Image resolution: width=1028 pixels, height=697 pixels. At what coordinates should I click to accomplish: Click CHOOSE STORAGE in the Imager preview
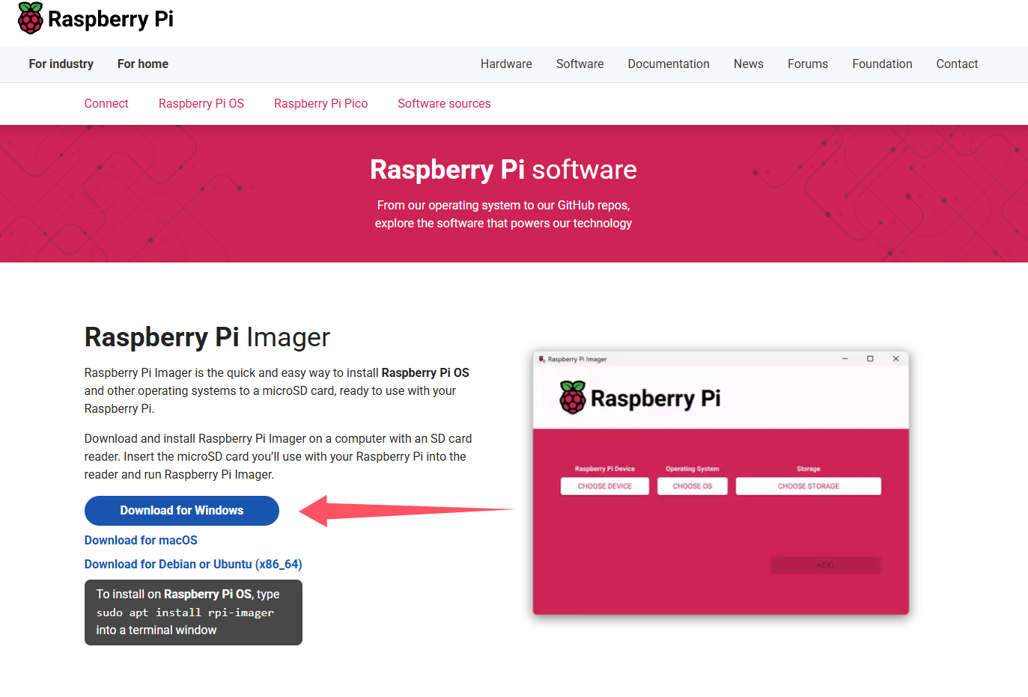click(809, 486)
